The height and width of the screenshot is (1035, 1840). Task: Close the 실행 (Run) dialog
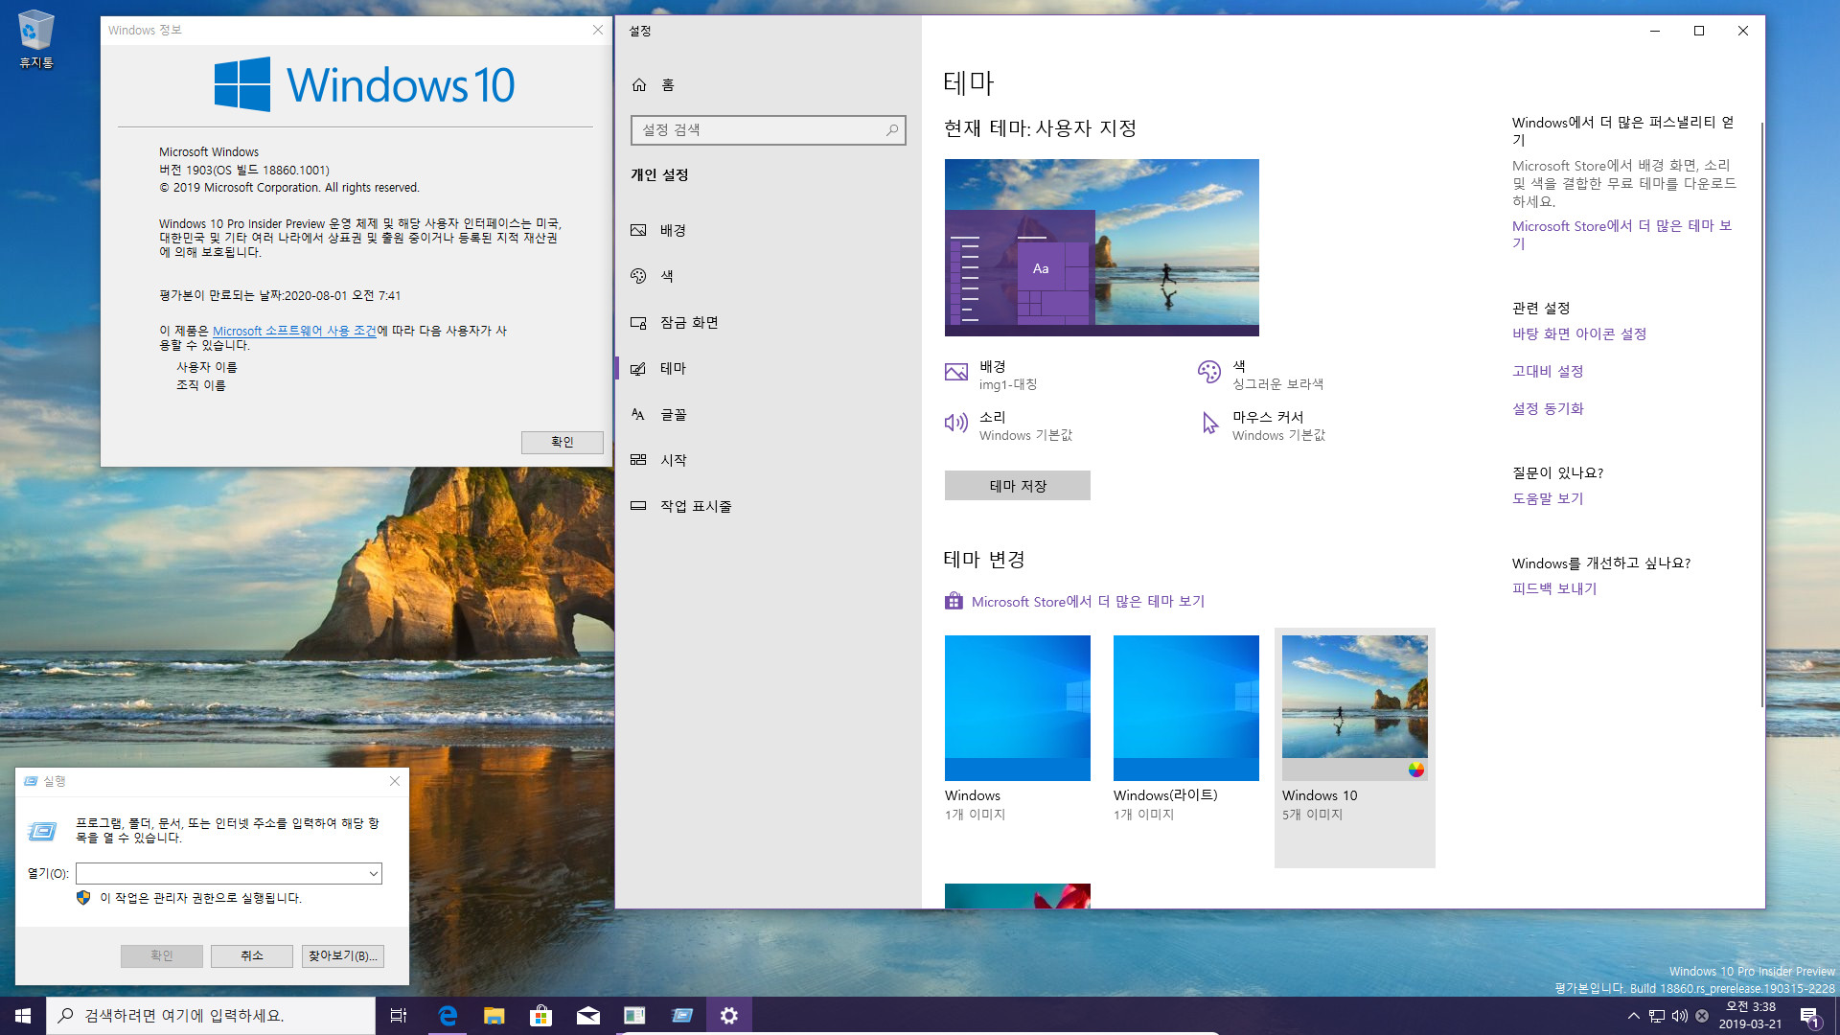395,781
